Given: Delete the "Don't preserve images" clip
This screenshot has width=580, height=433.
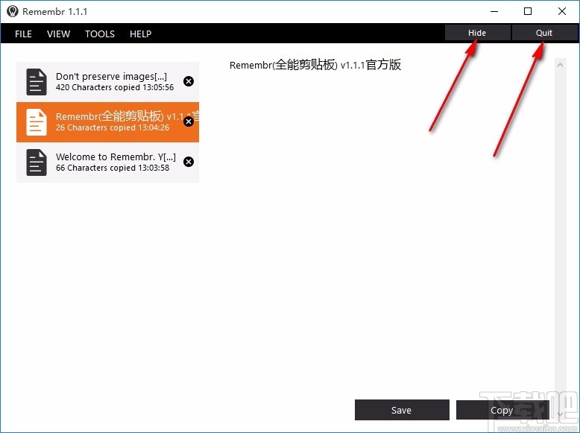Looking at the screenshot, I should (x=189, y=81).
